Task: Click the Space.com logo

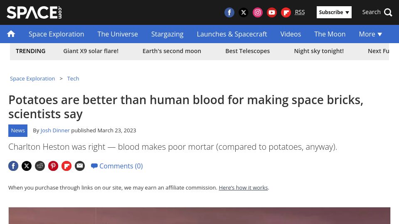Action: click(x=34, y=12)
